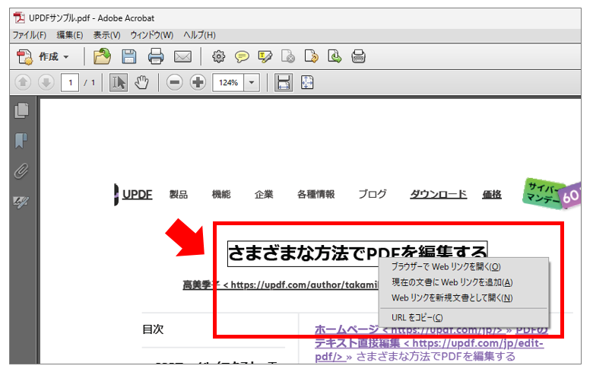Click the ホームページ breadcrumb link

(347, 329)
